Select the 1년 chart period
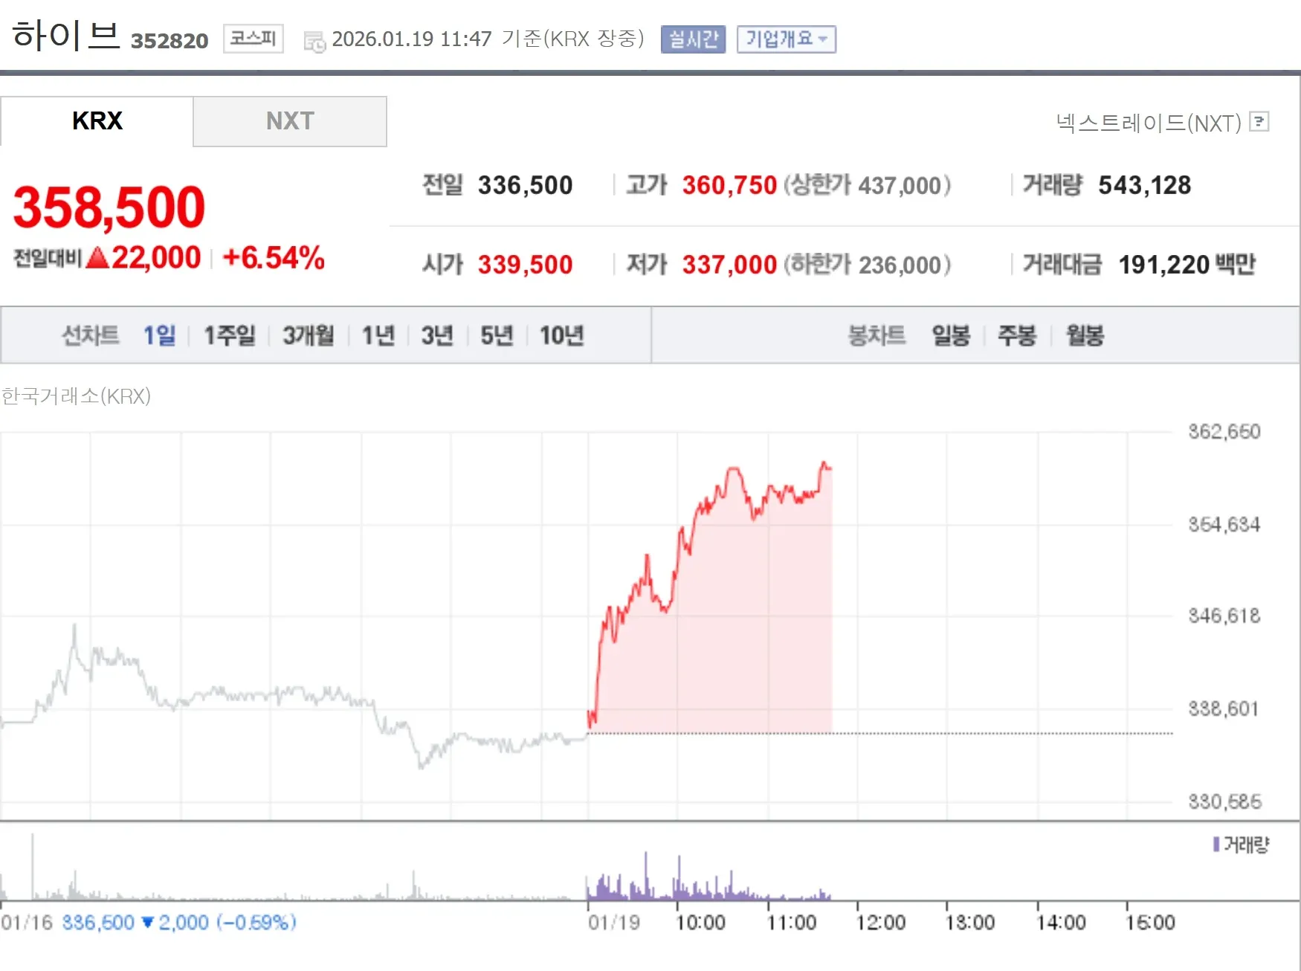This screenshot has width=1301, height=971. (378, 335)
